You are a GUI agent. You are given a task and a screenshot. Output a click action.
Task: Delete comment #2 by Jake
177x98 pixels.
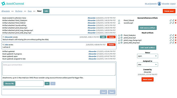(111, 45)
